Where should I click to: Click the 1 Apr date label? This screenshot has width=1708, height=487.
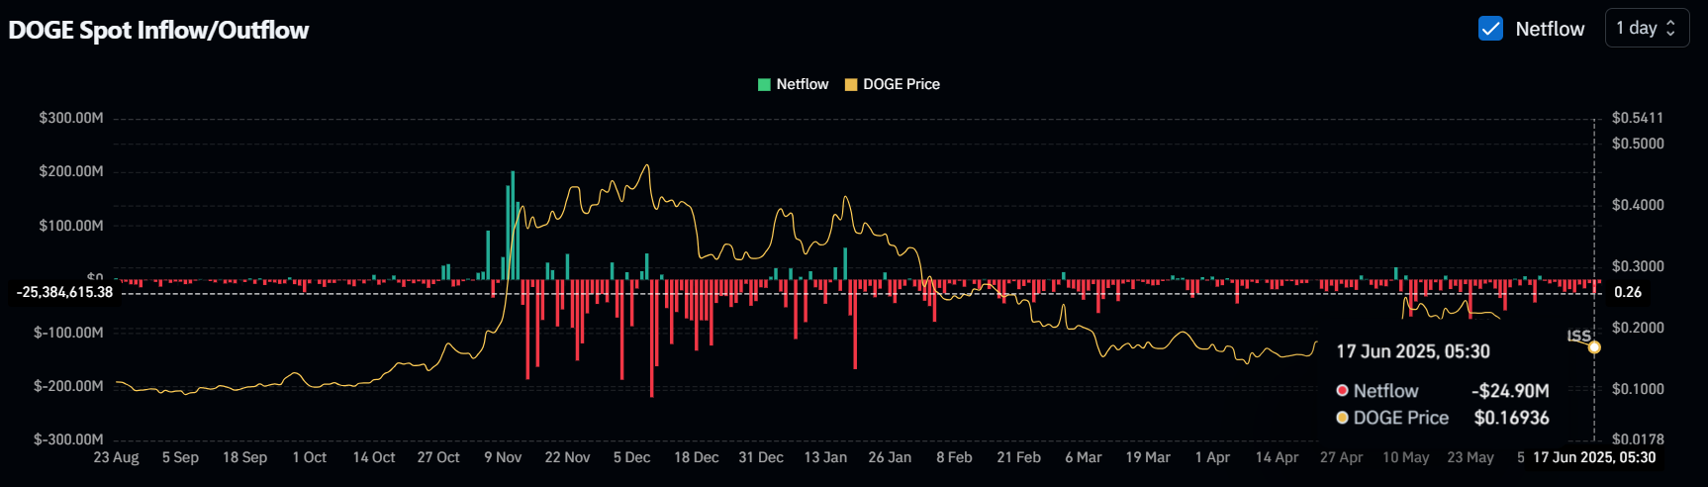[1212, 457]
